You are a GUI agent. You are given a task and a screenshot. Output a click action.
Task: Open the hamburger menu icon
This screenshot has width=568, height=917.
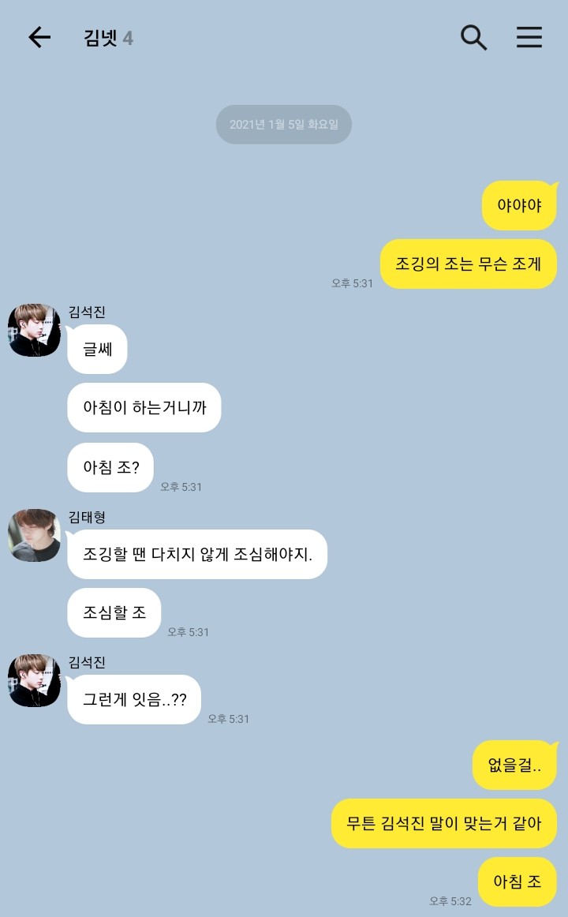(x=529, y=37)
